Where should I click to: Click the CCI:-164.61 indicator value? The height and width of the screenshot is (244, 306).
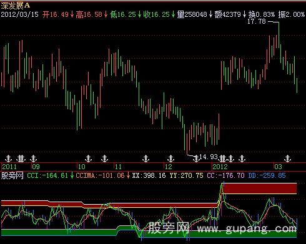tap(47, 175)
